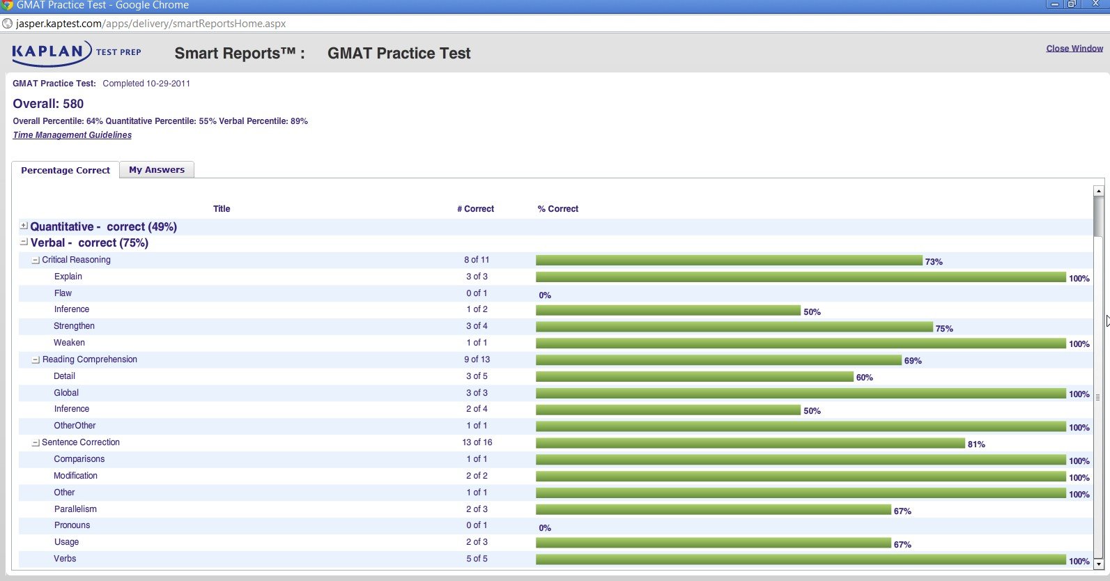Click scrollbar up arrow in report
The image size is (1110, 581).
pyautogui.click(x=1098, y=191)
